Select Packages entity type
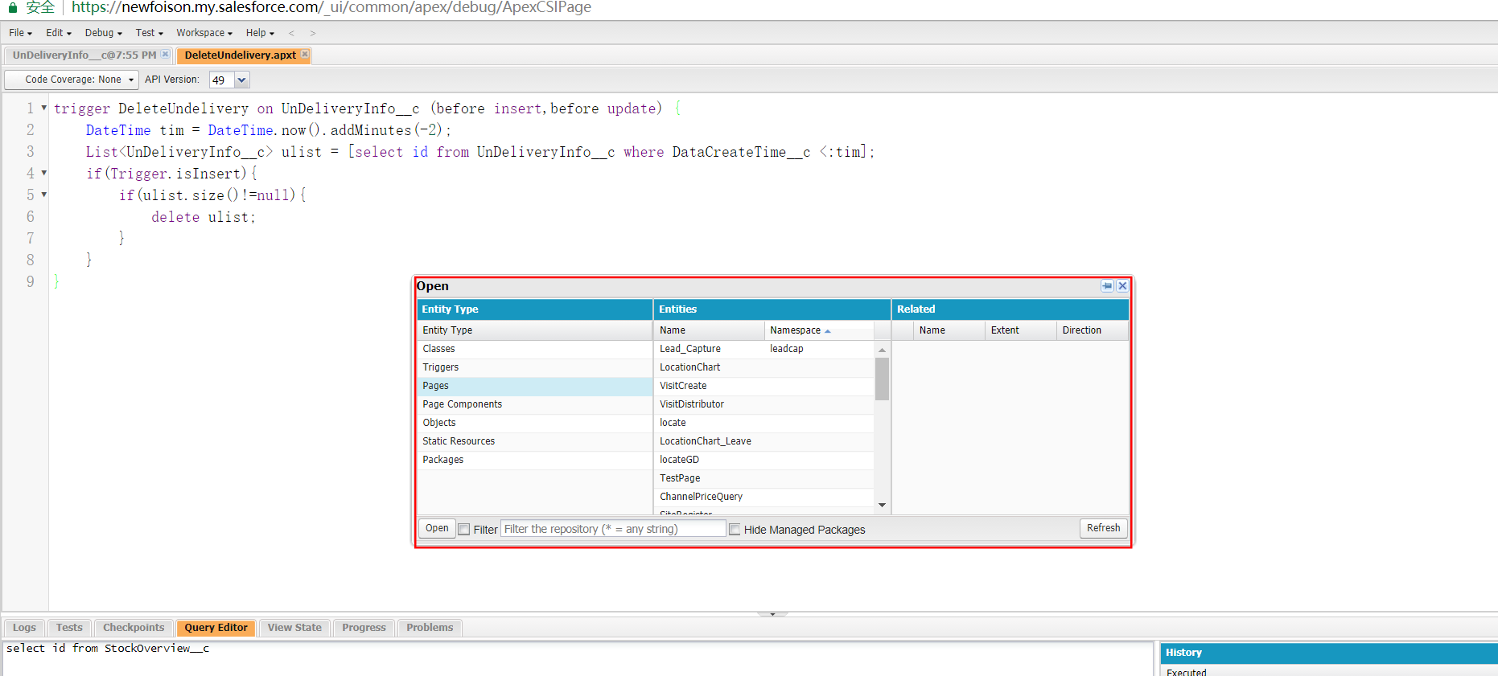This screenshot has width=1498, height=676. 534,460
